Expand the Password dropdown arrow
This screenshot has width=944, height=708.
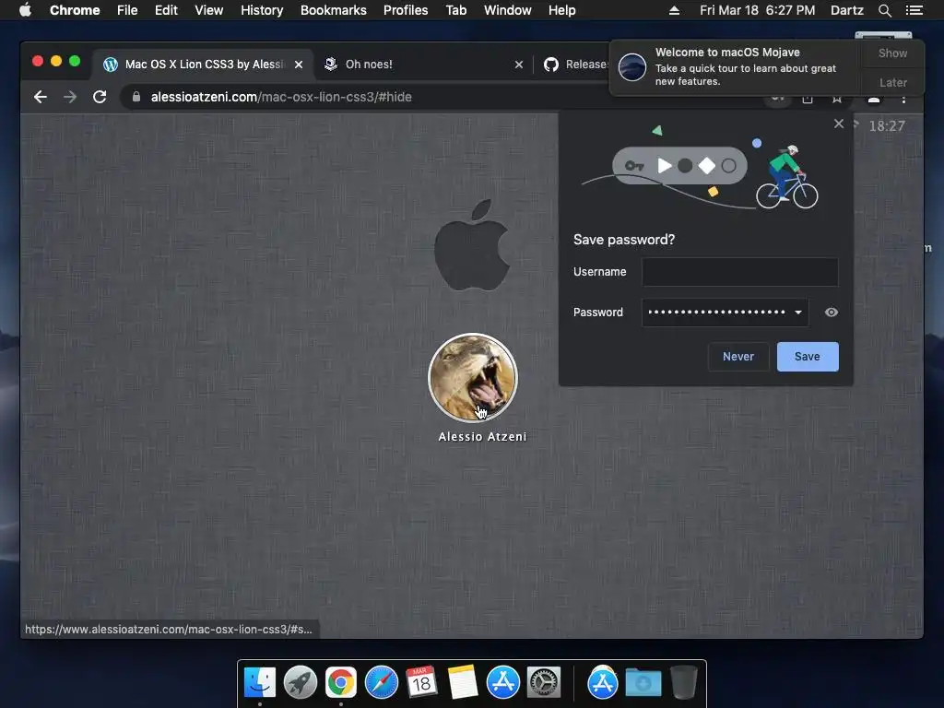(798, 312)
